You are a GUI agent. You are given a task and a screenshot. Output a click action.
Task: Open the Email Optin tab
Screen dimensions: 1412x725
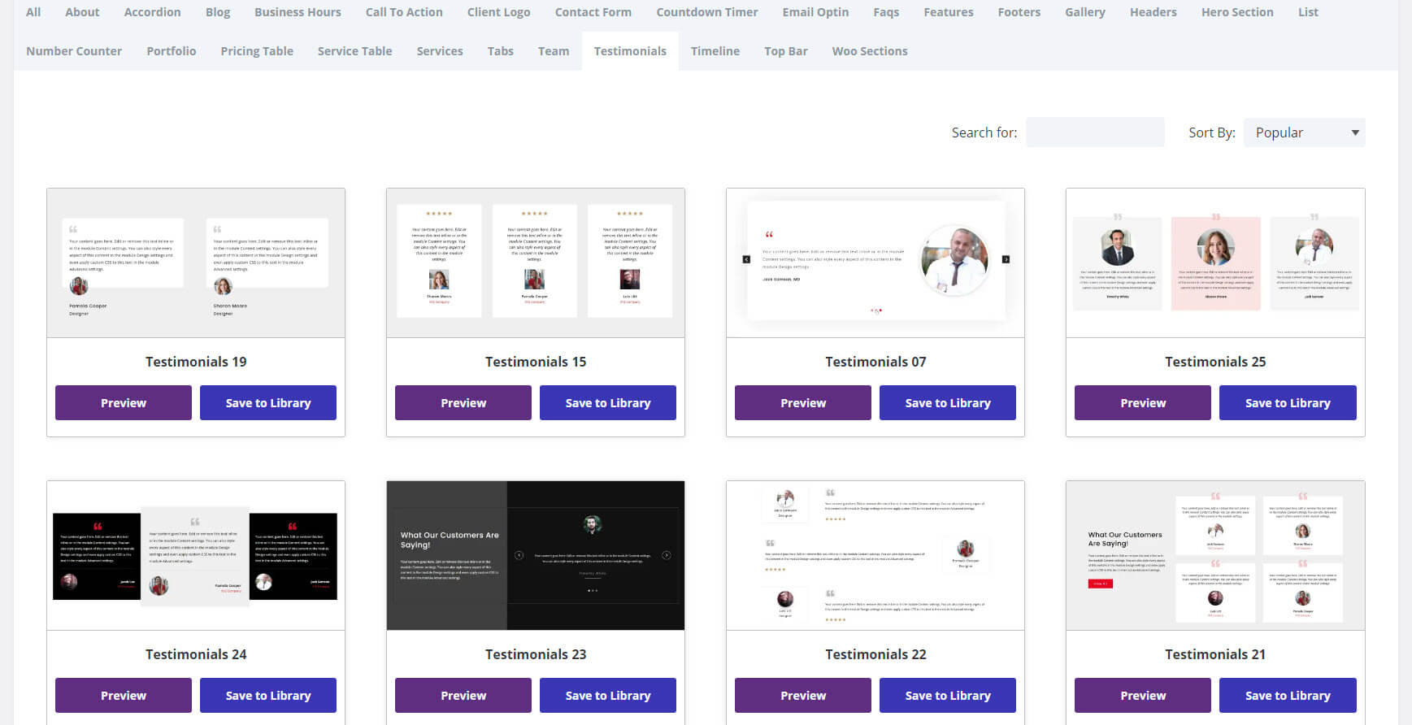click(815, 12)
